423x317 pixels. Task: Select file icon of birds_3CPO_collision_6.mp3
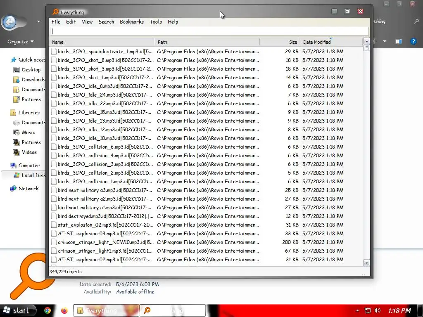tap(54, 147)
